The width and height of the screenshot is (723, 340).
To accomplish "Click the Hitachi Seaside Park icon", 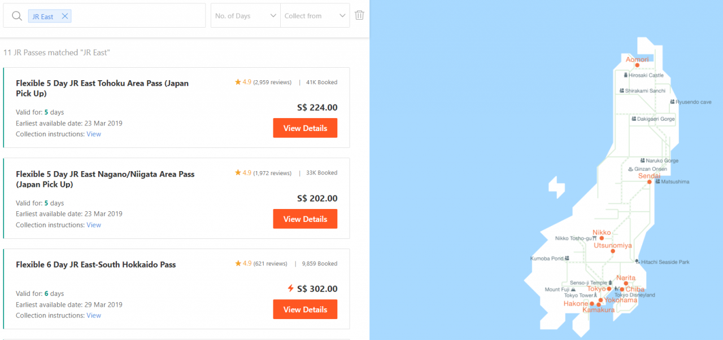I will point(637,261).
